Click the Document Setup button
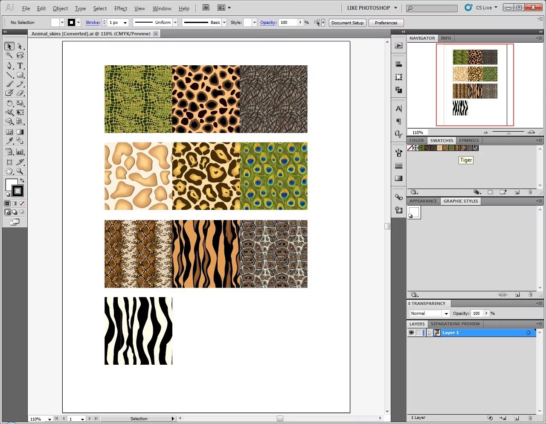This screenshot has height=424, width=546. (347, 23)
